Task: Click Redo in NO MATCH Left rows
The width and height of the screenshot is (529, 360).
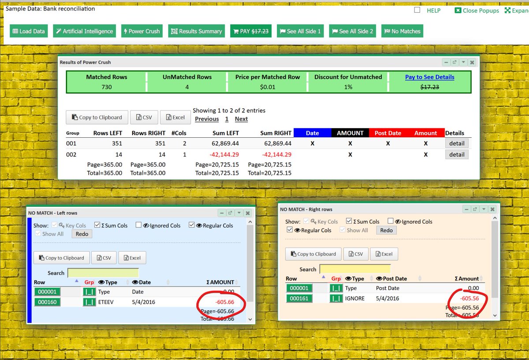Action: [x=82, y=234]
